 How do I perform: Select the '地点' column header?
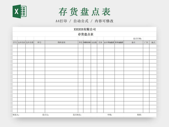point(153,42)
